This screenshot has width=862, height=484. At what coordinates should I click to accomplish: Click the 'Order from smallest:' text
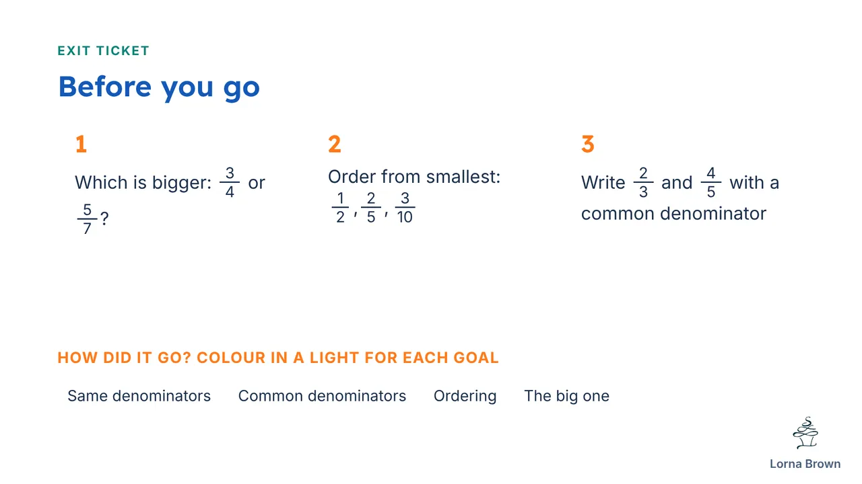[414, 177]
